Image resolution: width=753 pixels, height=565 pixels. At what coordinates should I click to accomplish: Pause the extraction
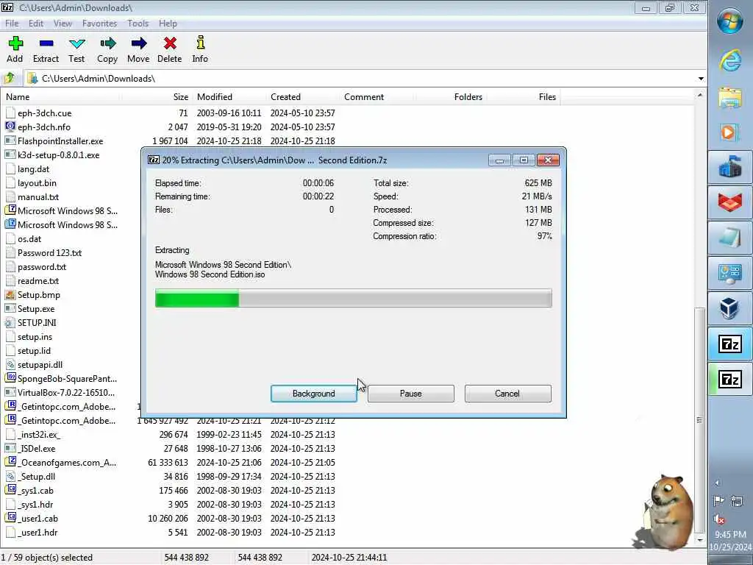tap(410, 394)
